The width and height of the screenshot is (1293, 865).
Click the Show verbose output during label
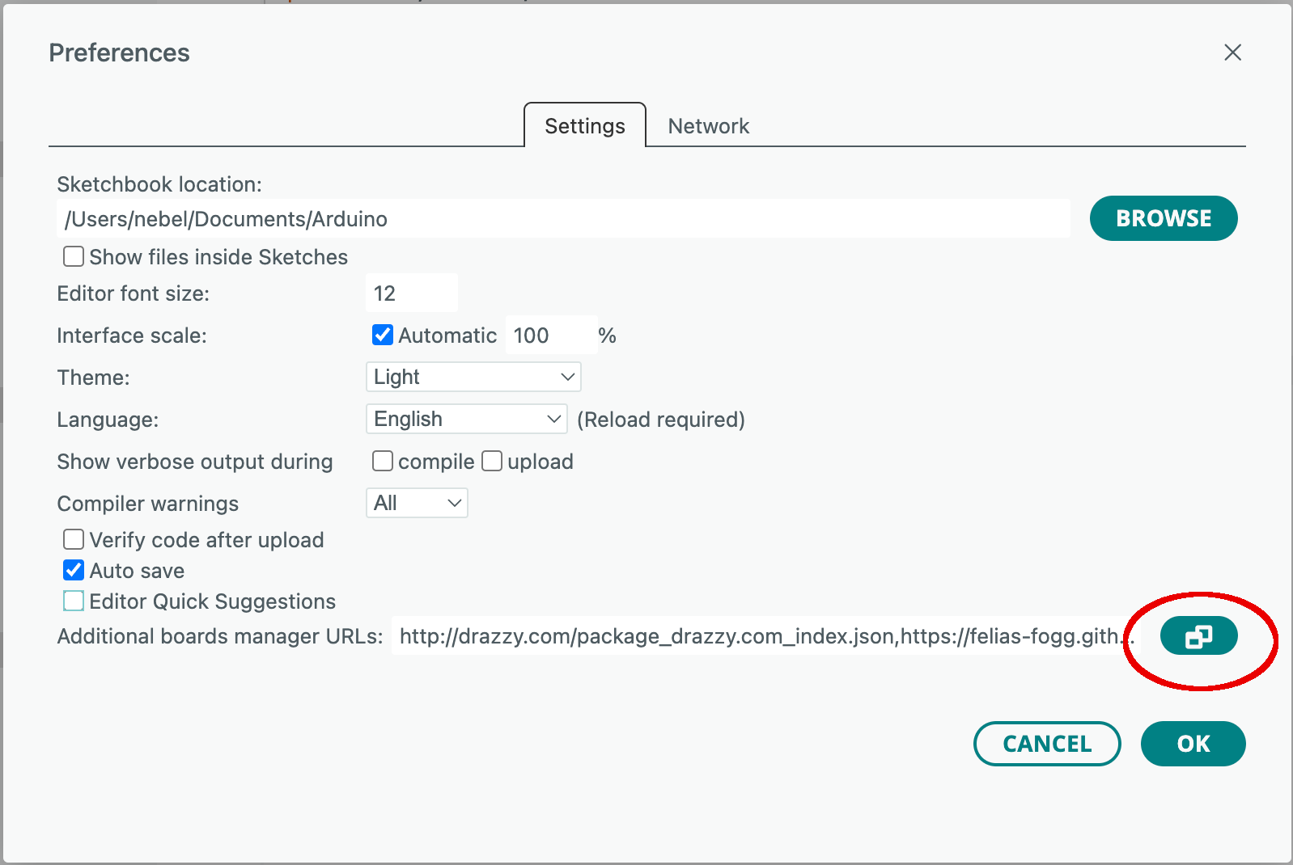click(x=195, y=462)
